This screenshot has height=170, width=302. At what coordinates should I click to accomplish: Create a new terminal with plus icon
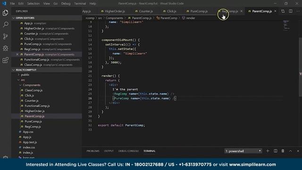[x=268, y=151]
